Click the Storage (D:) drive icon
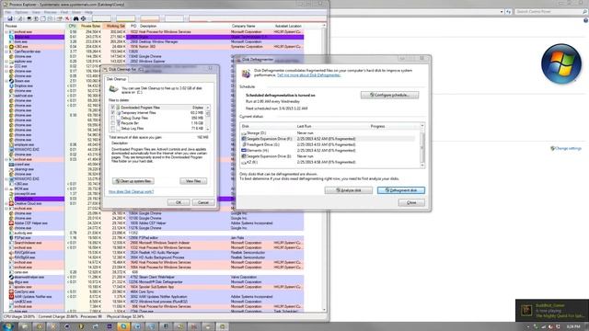The width and height of the screenshot is (589, 331). [244, 133]
